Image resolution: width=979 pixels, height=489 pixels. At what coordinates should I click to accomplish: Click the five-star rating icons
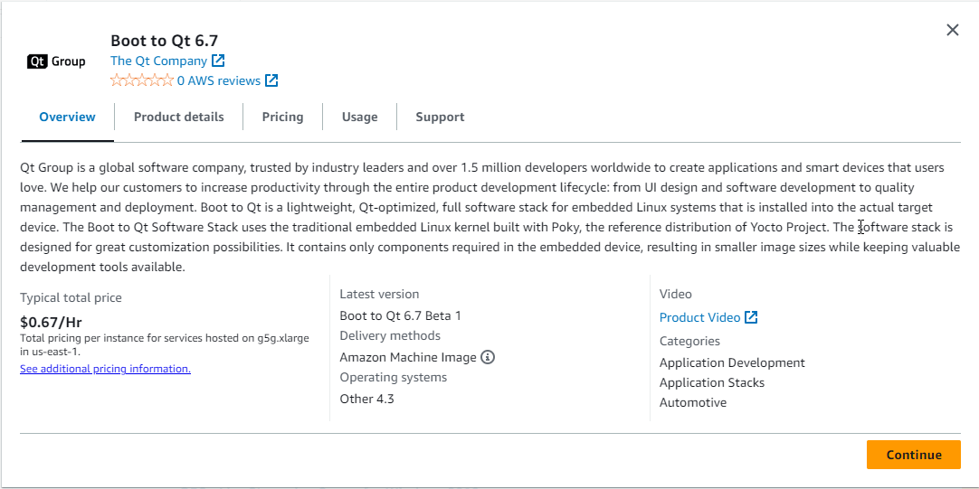point(141,80)
